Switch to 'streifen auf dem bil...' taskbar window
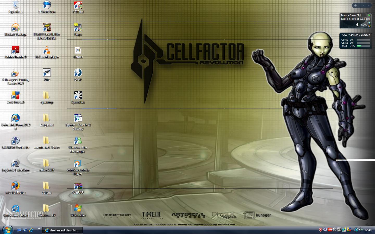The width and height of the screenshot is (375, 234). pyautogui.click(x=63, y=230)
